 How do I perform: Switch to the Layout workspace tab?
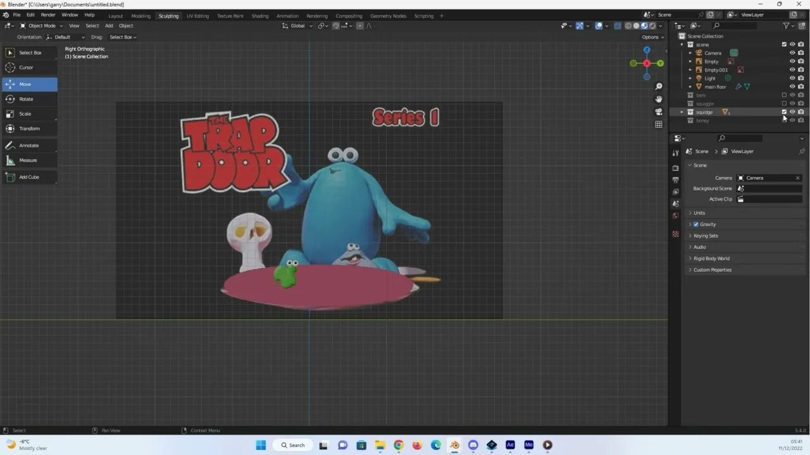click(116, 16)
